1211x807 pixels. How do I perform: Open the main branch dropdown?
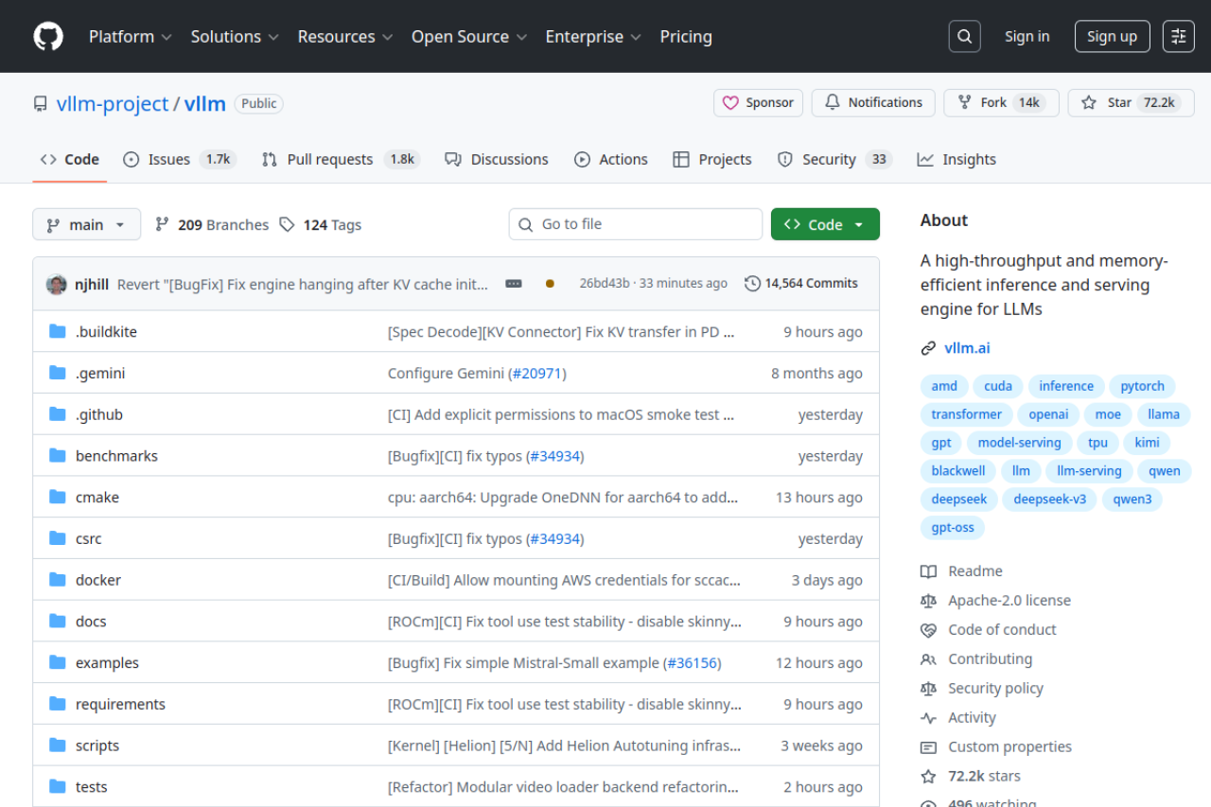click(86, 224)
